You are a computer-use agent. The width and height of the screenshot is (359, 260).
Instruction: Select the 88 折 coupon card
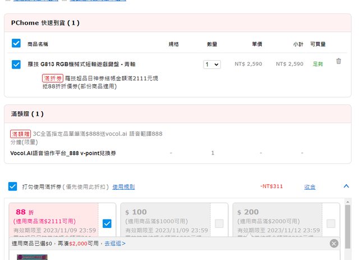coord(53,220)
